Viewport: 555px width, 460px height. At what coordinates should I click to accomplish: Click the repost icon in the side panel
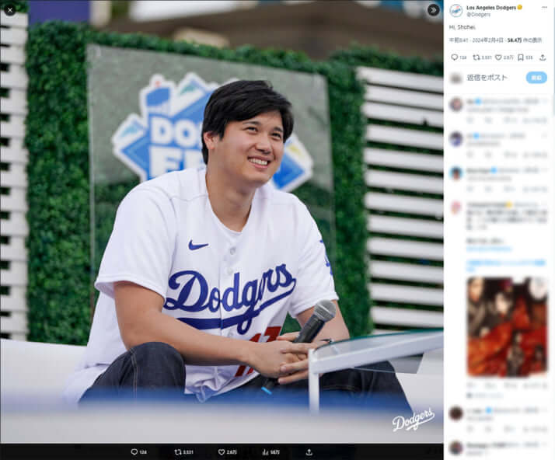tap(476, 57)
